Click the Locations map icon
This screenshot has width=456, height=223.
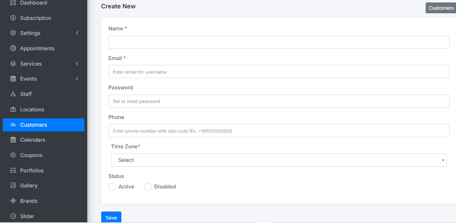13,109
